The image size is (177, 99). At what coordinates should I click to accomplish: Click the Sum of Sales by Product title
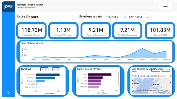(x=90, y=69)
